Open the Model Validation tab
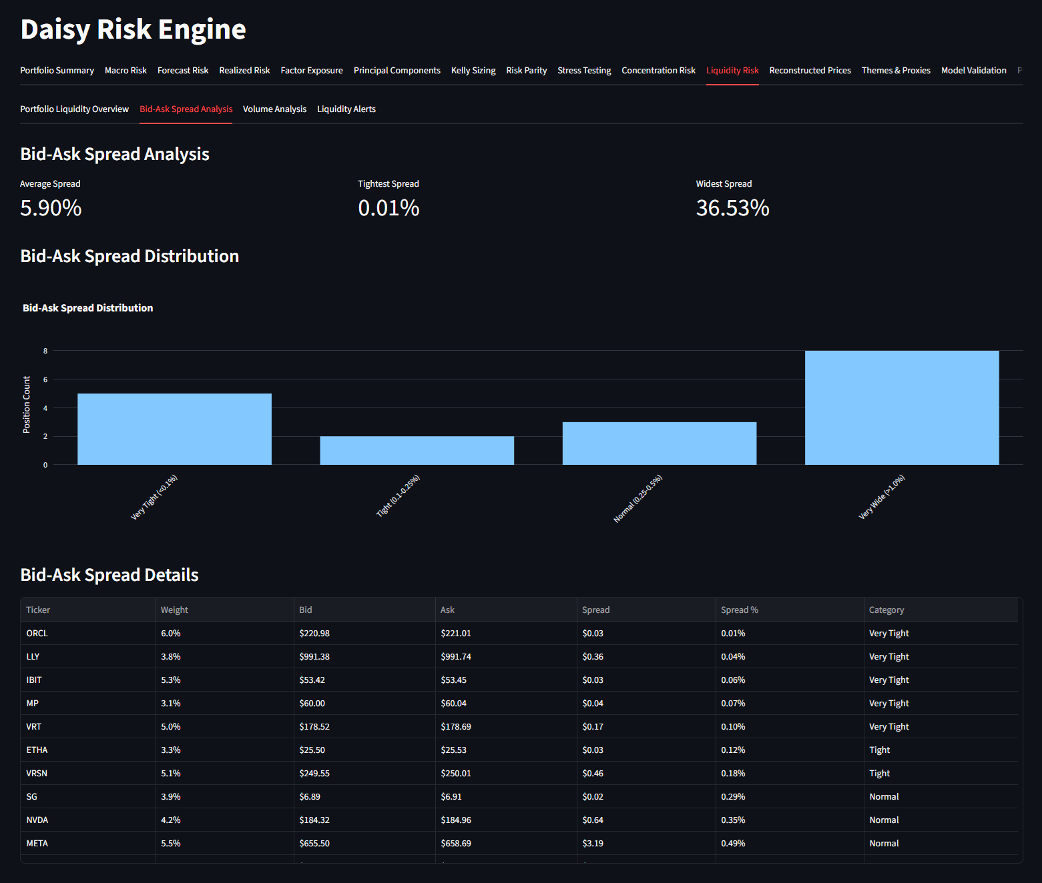The image size is (1042, 883). click(973, 70)
